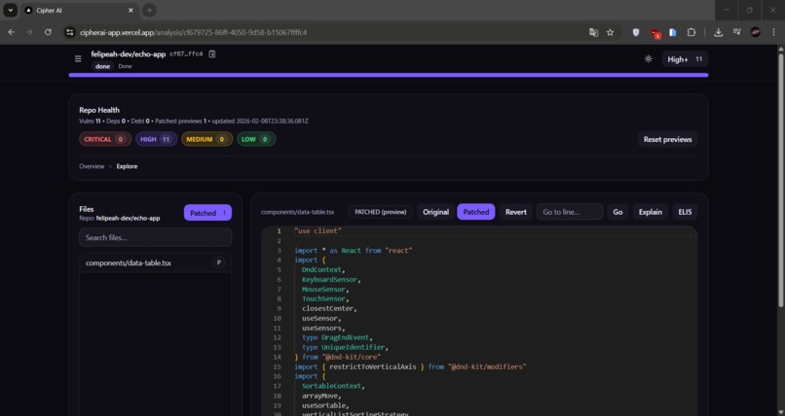Click line 15 restrictToVerticalAxis import

point(410,366)
